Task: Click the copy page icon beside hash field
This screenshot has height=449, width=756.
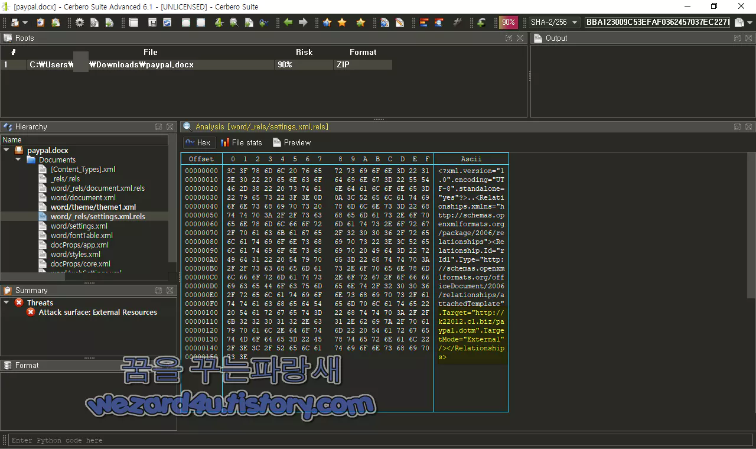Action: click(739, 22)
